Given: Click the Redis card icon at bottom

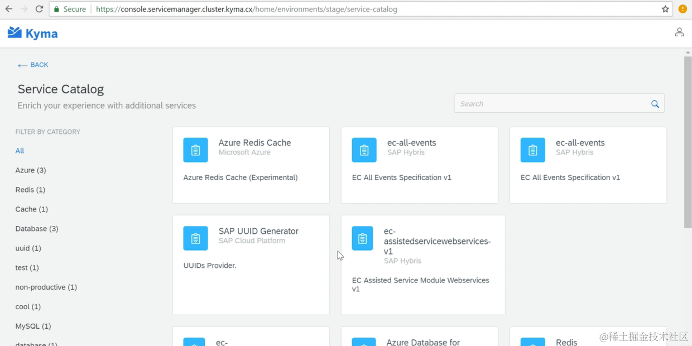Looking at the screenshot, I should coord(532,342).
